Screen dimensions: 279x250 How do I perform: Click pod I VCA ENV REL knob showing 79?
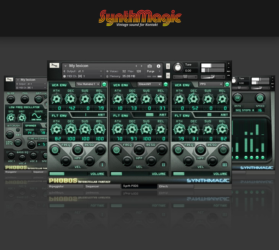pyautogui.click(x=99, y=99)
